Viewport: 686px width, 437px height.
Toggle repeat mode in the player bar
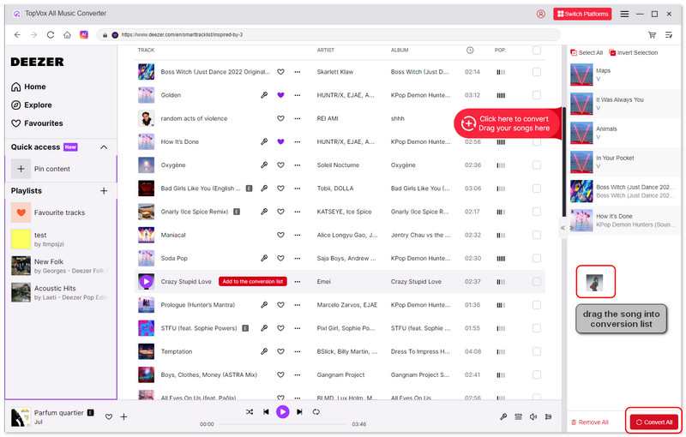[316, 412]
